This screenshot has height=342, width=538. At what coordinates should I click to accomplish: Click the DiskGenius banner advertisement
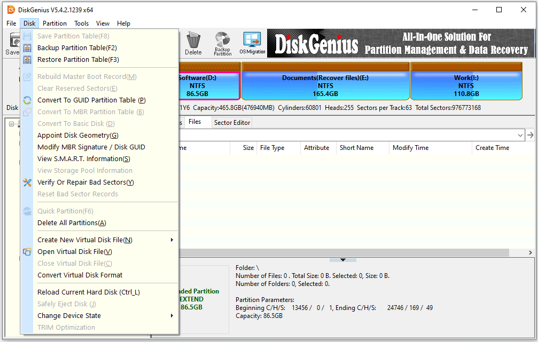pos(401,43)
